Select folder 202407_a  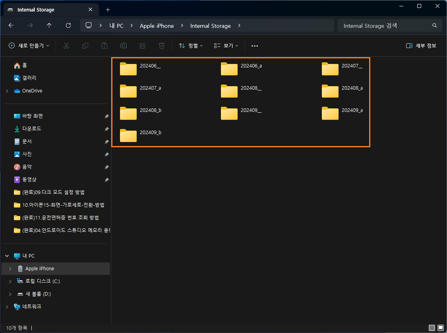click(140, 91)
